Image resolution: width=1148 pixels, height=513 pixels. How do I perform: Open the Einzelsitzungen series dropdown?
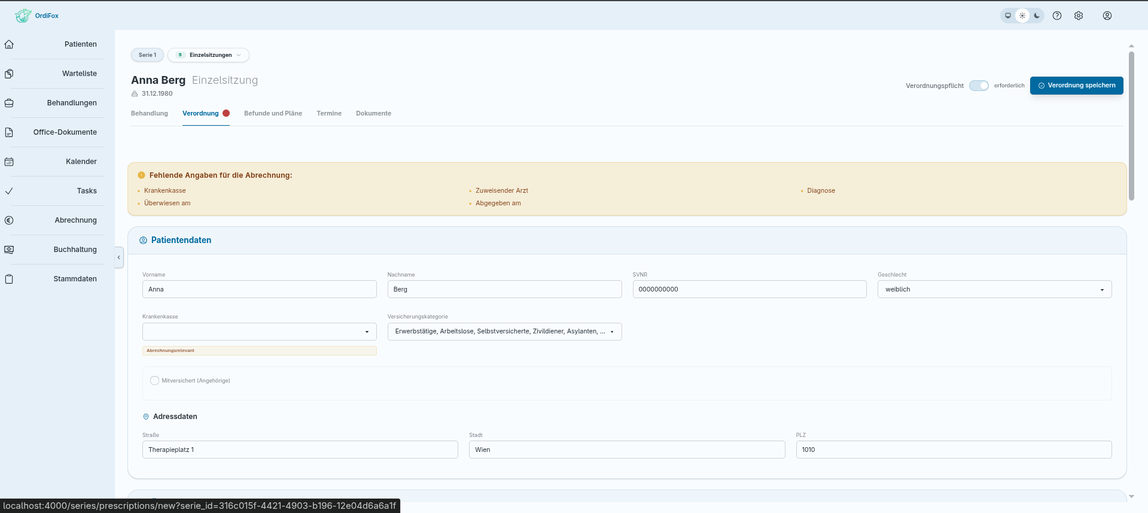coord(209,55)
